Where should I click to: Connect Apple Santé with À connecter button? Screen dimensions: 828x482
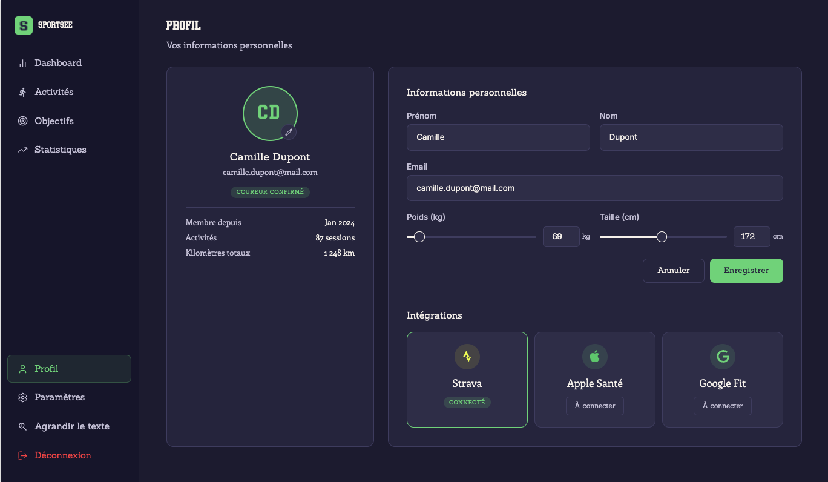click(594, 406)
